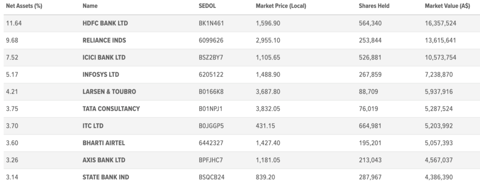Sort by Market Value (A$) header
The image size is (480, 184).
tap(447, 6)
